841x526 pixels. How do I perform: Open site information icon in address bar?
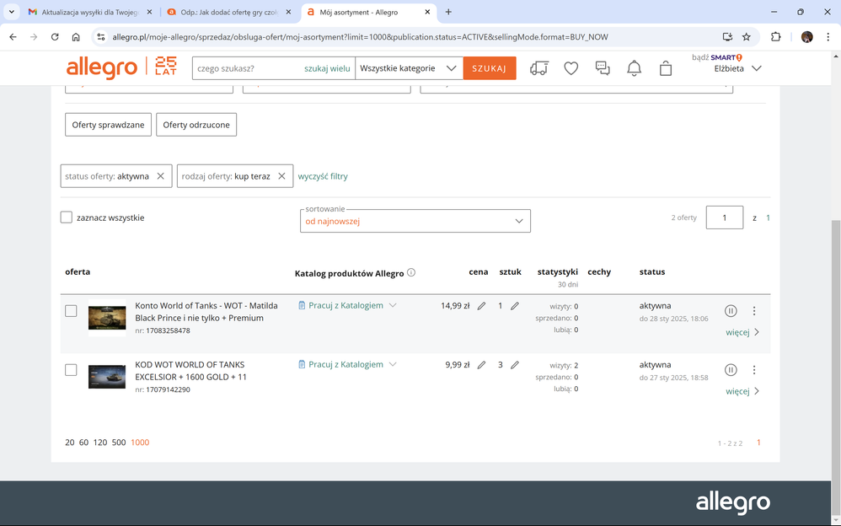(x=101, y=37)
